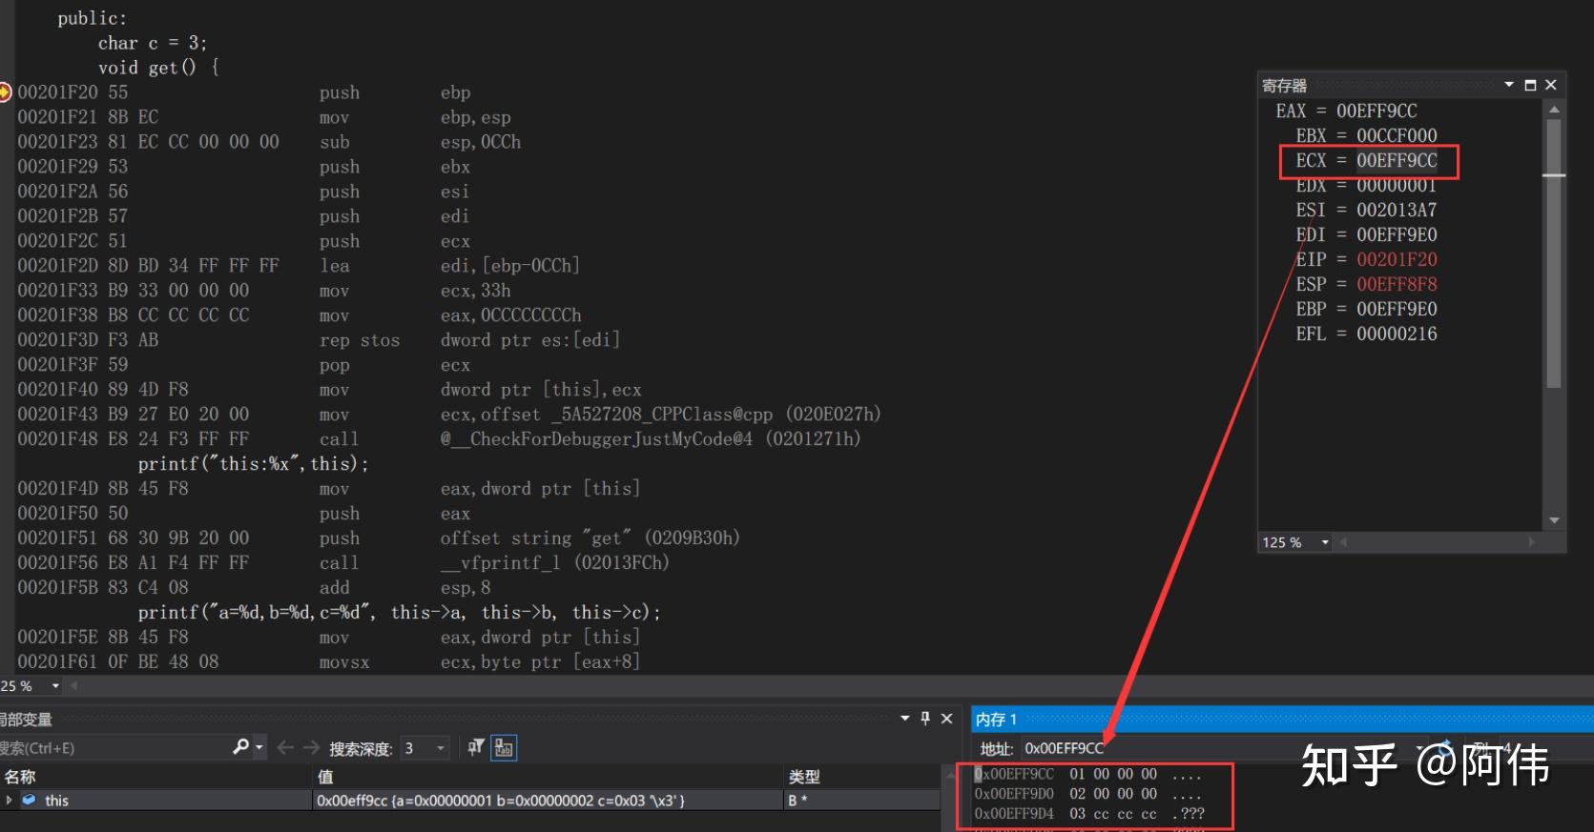Click ESI register value 002013A7
Screen dimensions: 1594x832
click(x=1397, y=210)
